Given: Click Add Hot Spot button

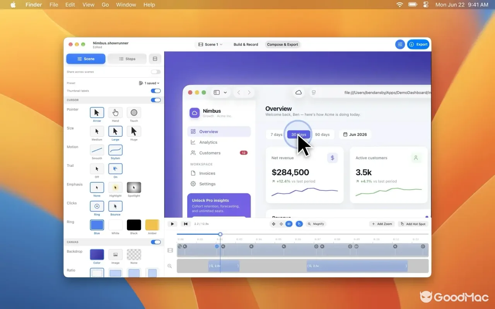Looking at the screenshot, I should click(413, 224).
